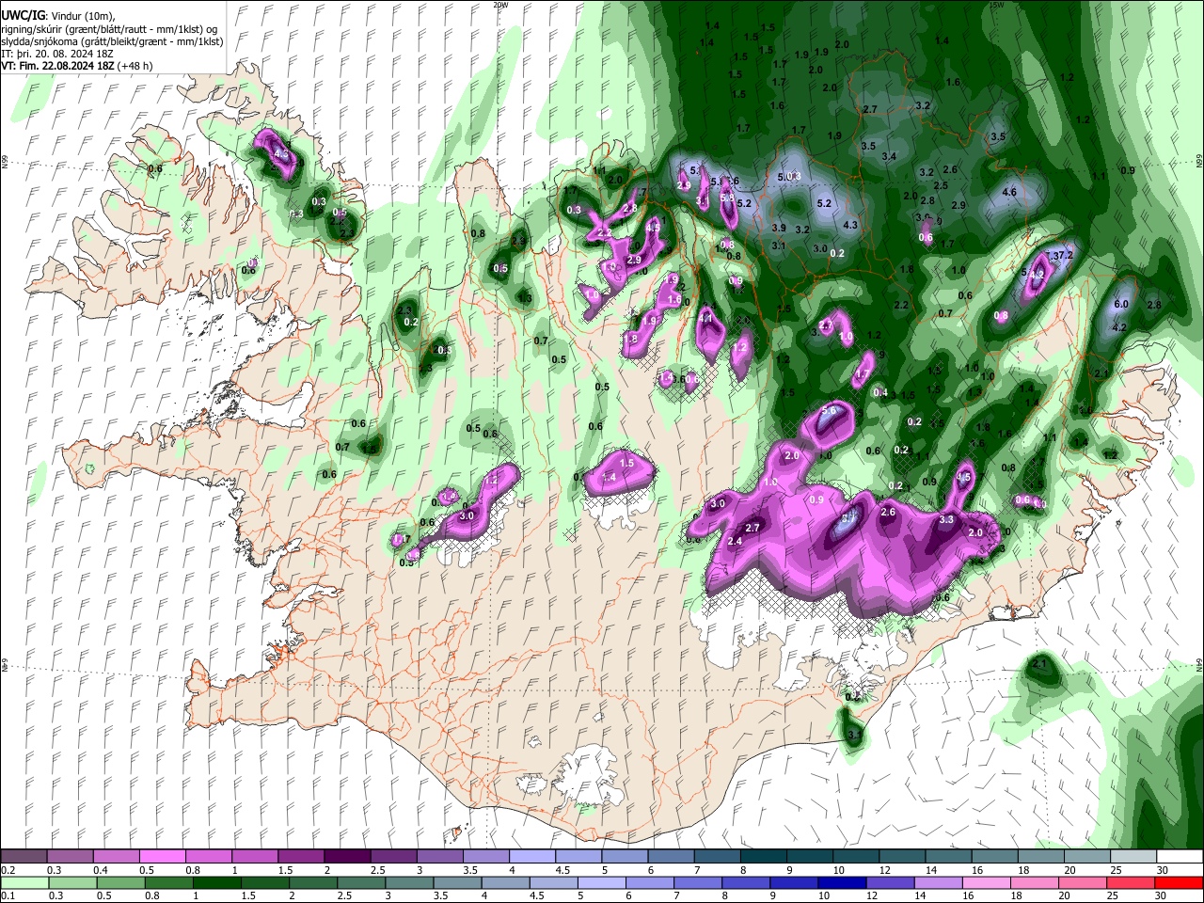Screen dimensions: 1204x903
Task: Pick the bright magenta 0.5–0.8 snow swatch
Action: coord(162,857)
